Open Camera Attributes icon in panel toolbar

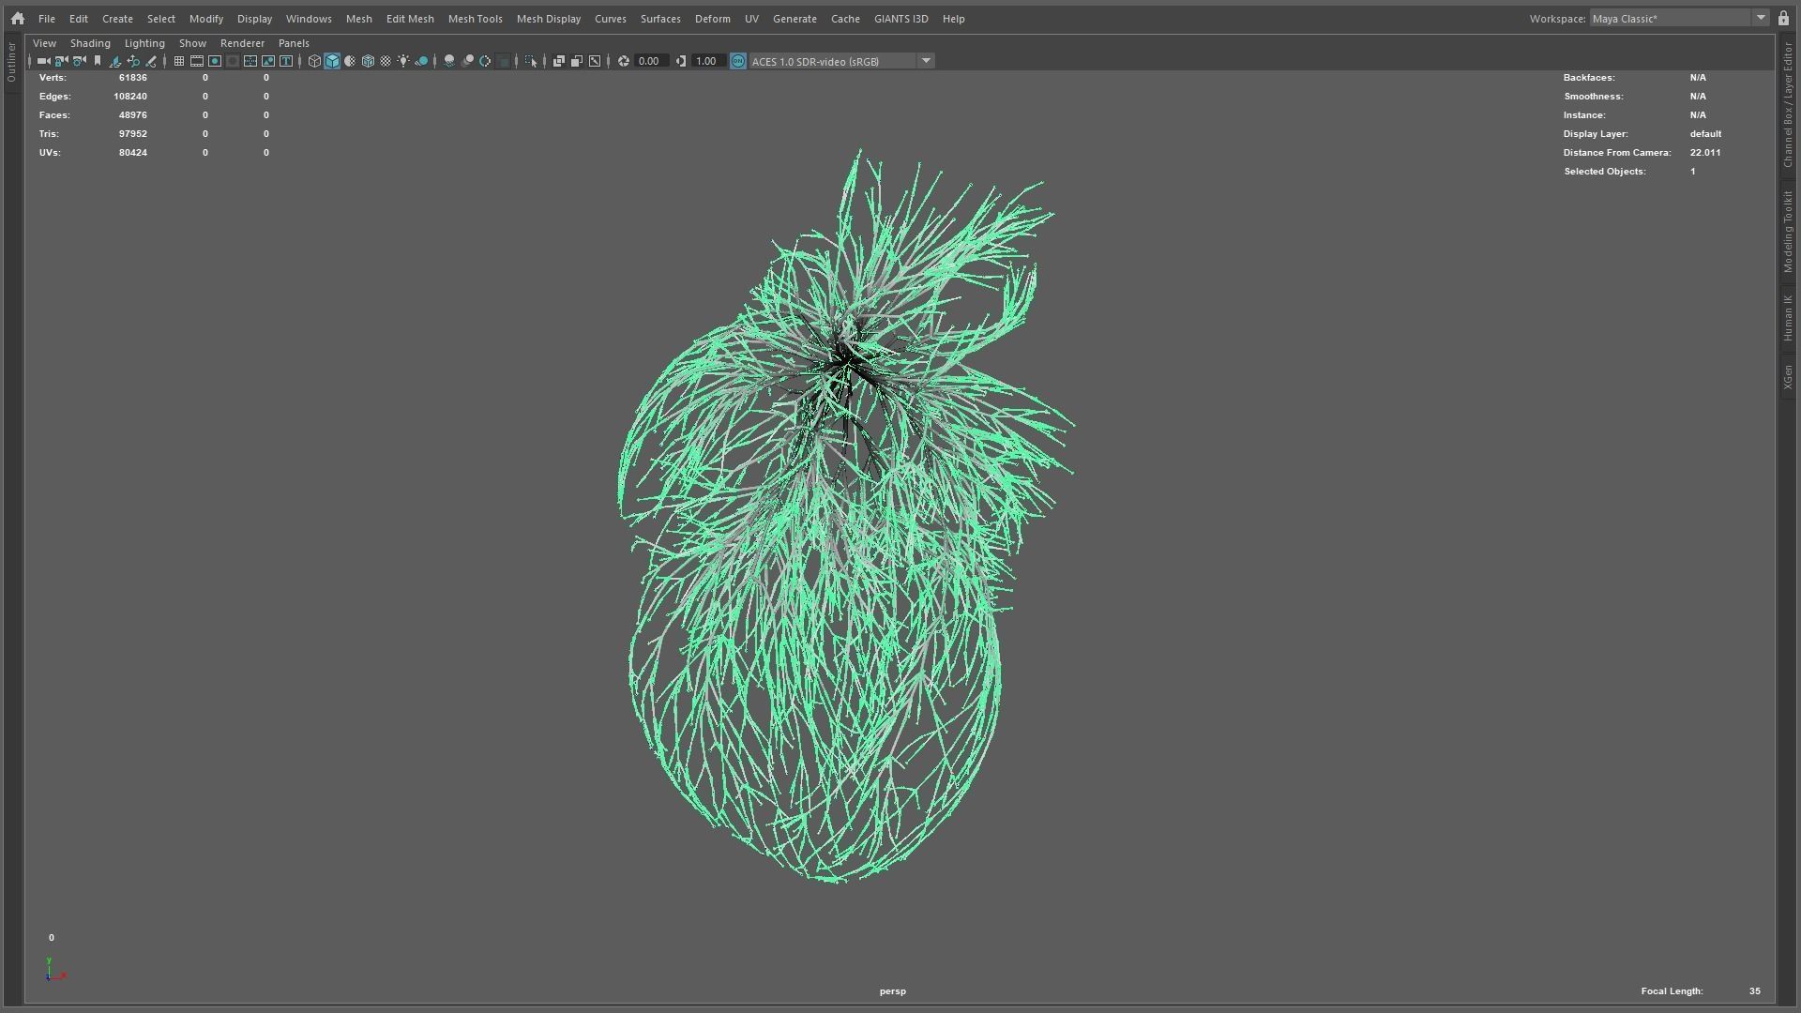(80, 61)
